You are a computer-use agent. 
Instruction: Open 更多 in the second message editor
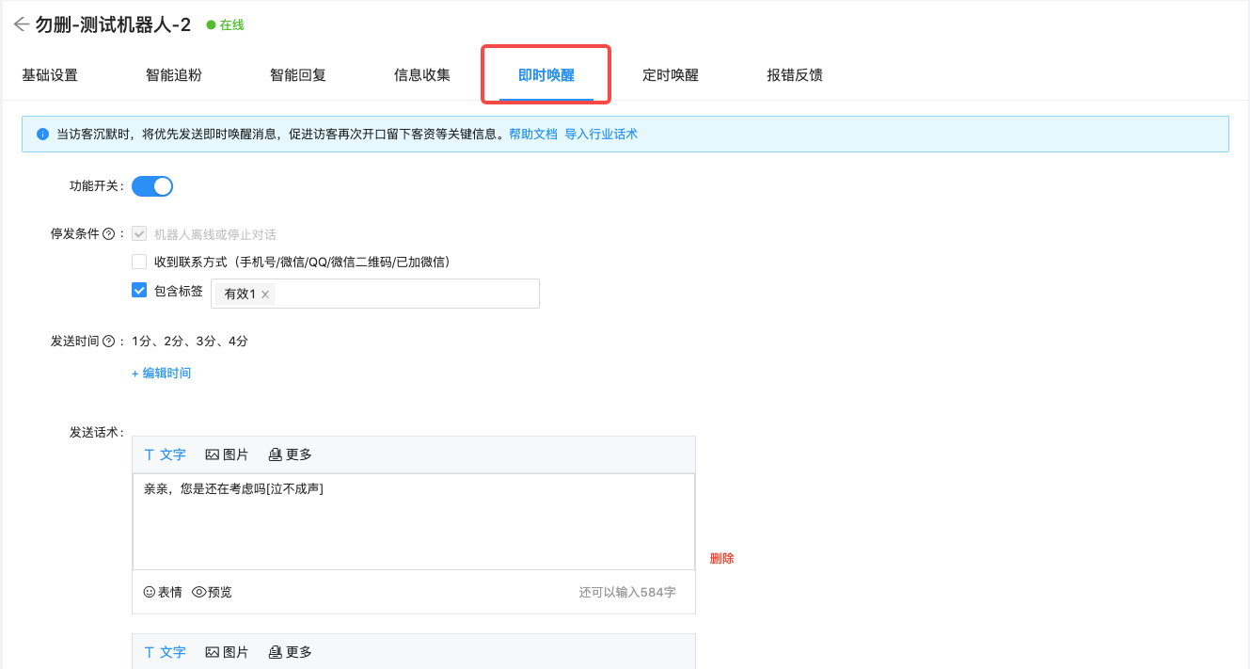coord(290,652)
